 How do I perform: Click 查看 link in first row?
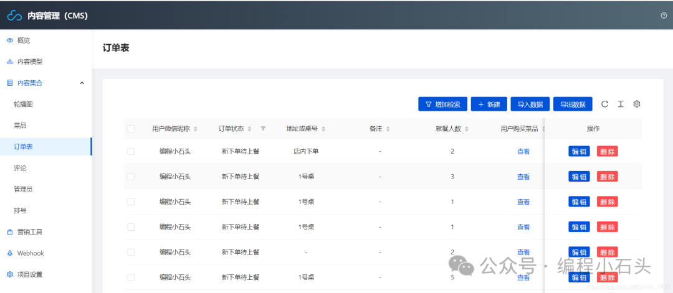pos(523,151)
